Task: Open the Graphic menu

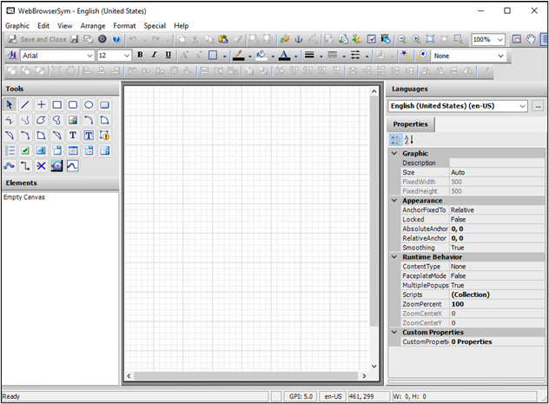Action: tap(17, 26)
